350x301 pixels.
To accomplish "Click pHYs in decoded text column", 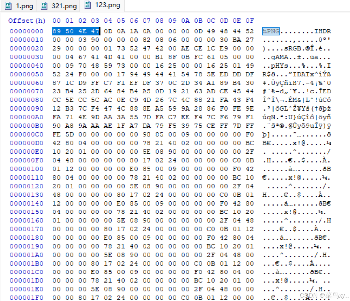I will pos(280,66).
